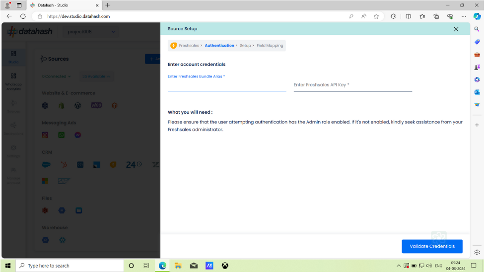Viewport: 485px width, 273px height.
Task: Choose the Salesforce CRM icon
Action: pyautogui.click(x=46, y=165)
